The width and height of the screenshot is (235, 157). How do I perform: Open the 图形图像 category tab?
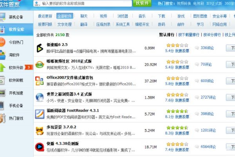click(x=200, y=16)
